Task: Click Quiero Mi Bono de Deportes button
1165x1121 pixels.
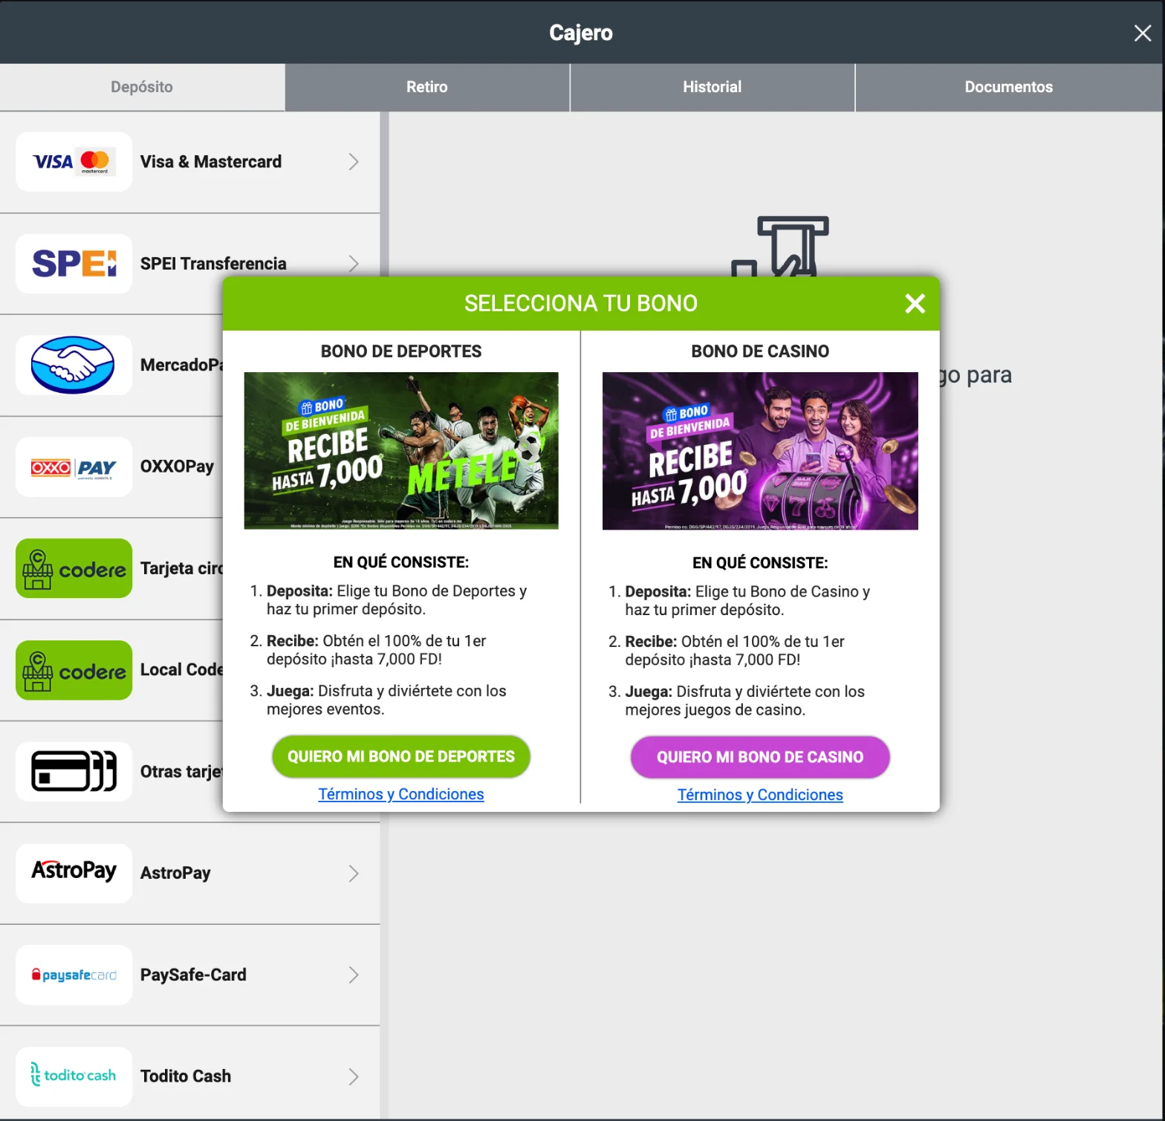Action: point(401,756)
